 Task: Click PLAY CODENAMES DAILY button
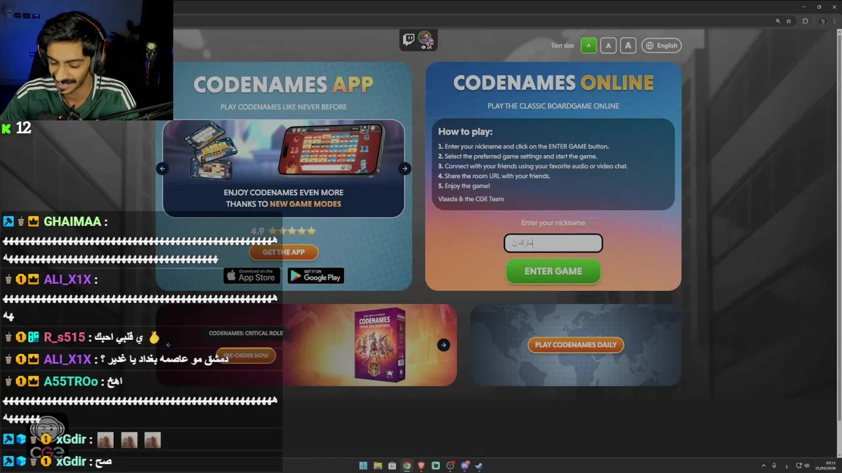(x=576, y=345)
